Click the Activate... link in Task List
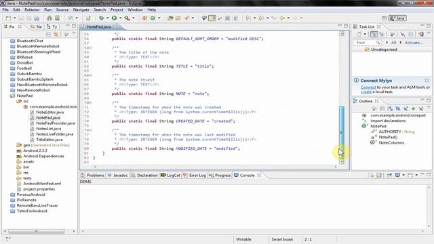Screen dimensions: 434x244 414,43
